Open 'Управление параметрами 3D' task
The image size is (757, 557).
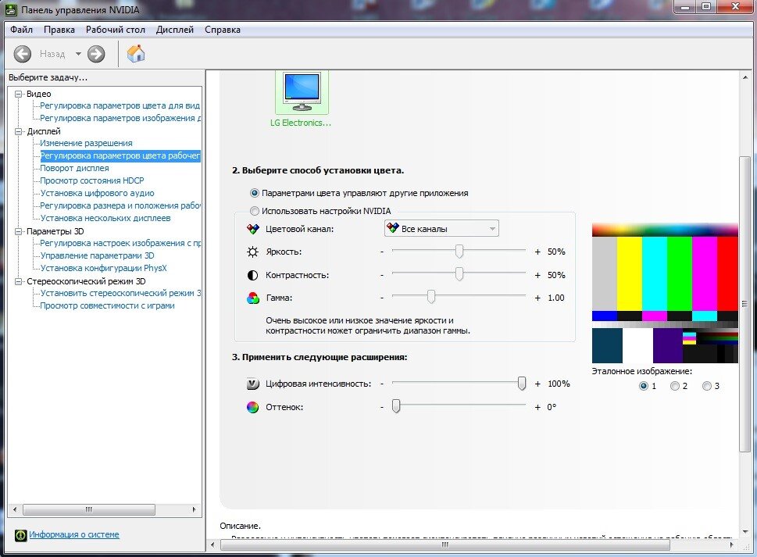97,255
